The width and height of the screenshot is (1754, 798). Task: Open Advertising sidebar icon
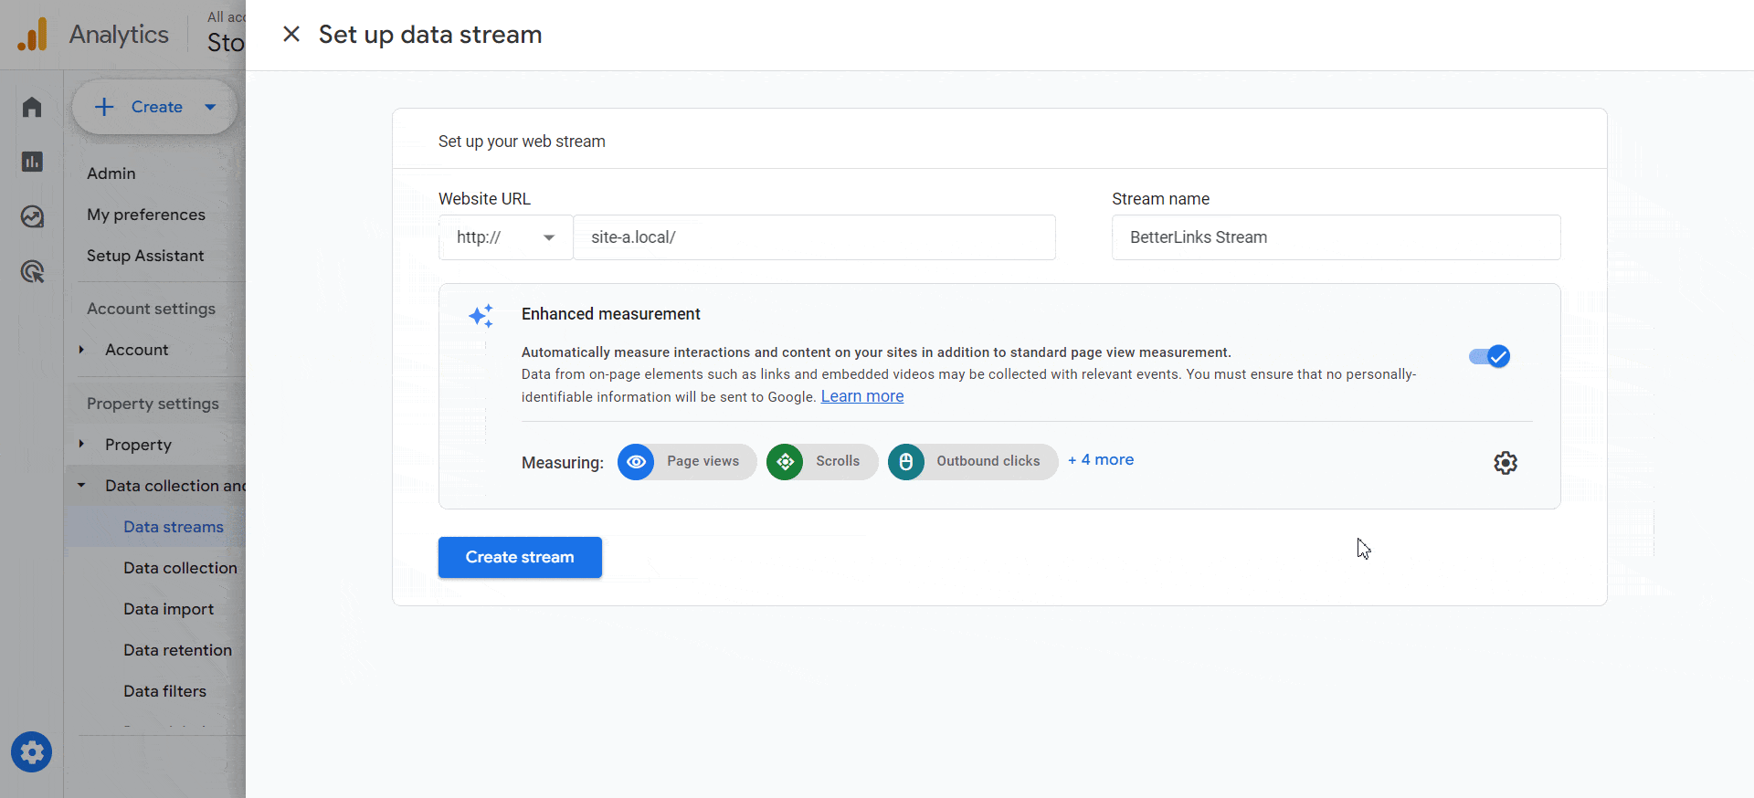tap(32, 271)
